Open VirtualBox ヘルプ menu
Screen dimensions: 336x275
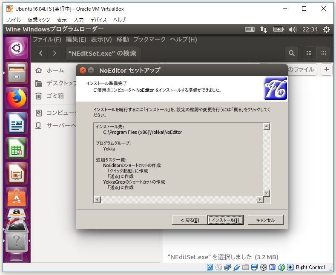click(119, 20)
